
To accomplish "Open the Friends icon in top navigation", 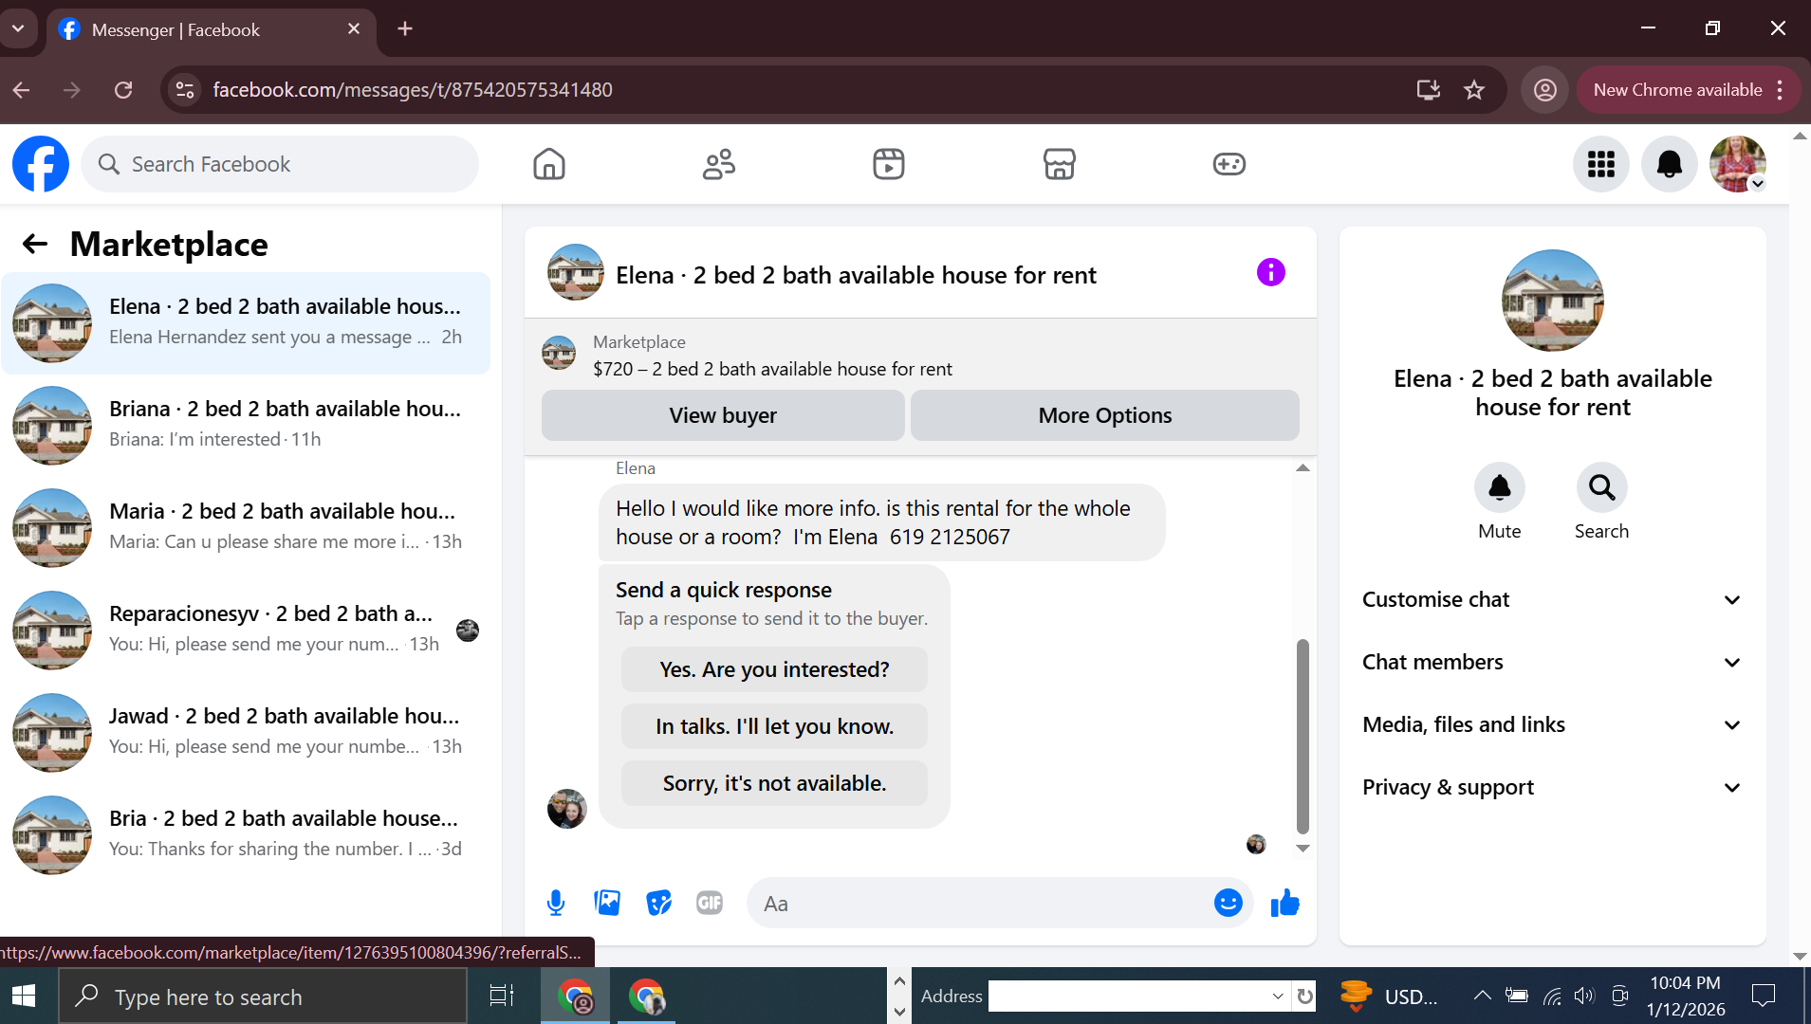I will (x=719, y=164).
